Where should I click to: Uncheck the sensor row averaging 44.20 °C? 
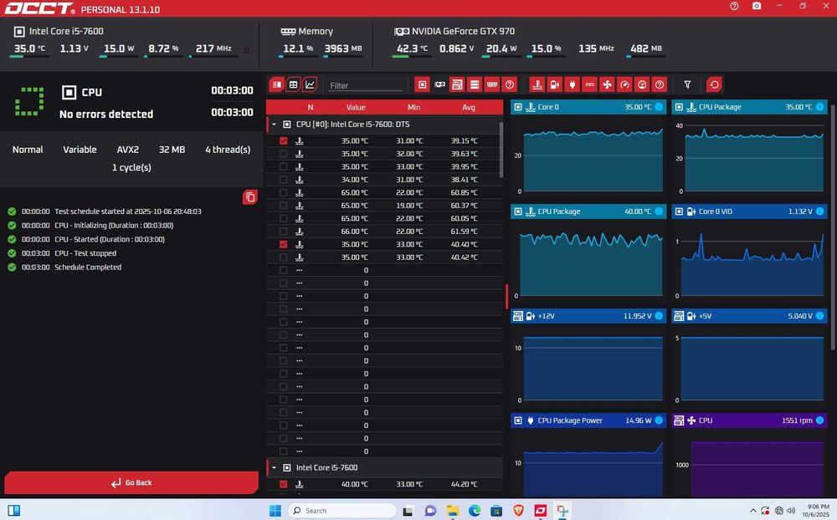click(x=284, y=484)
